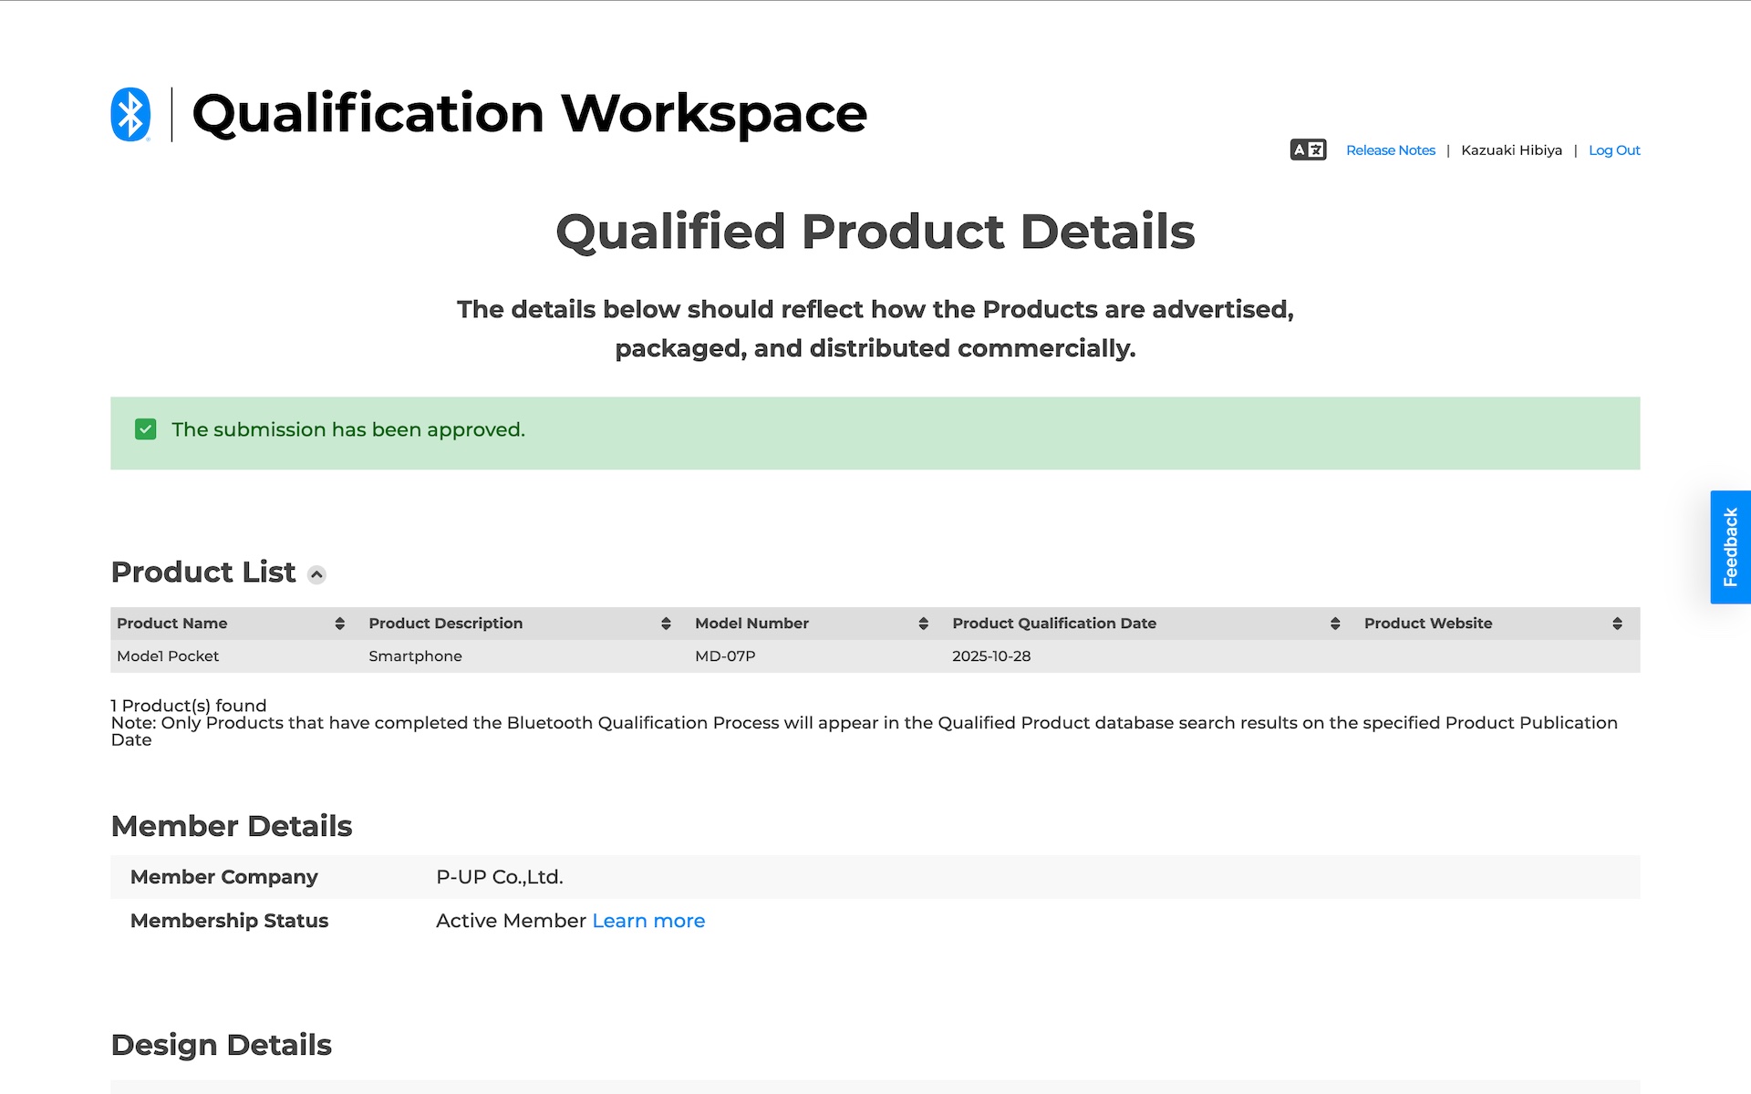The width and height of the screenshot is (1751, 1094).
Task: Collapse the Product List section chevron
Action: tap(316, 574)
